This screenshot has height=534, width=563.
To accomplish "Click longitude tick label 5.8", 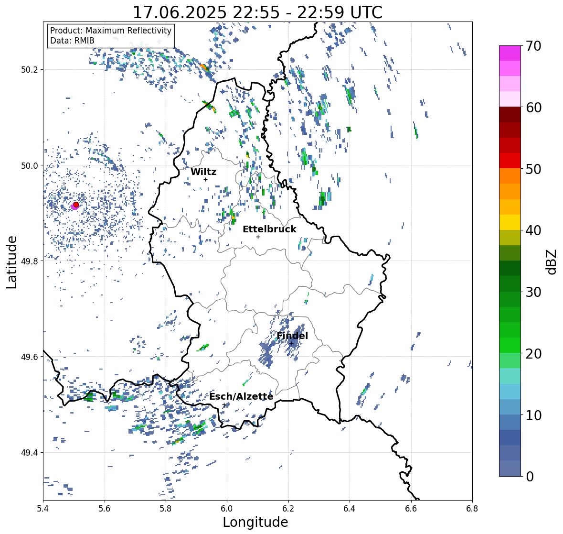I will click(166, 508).
